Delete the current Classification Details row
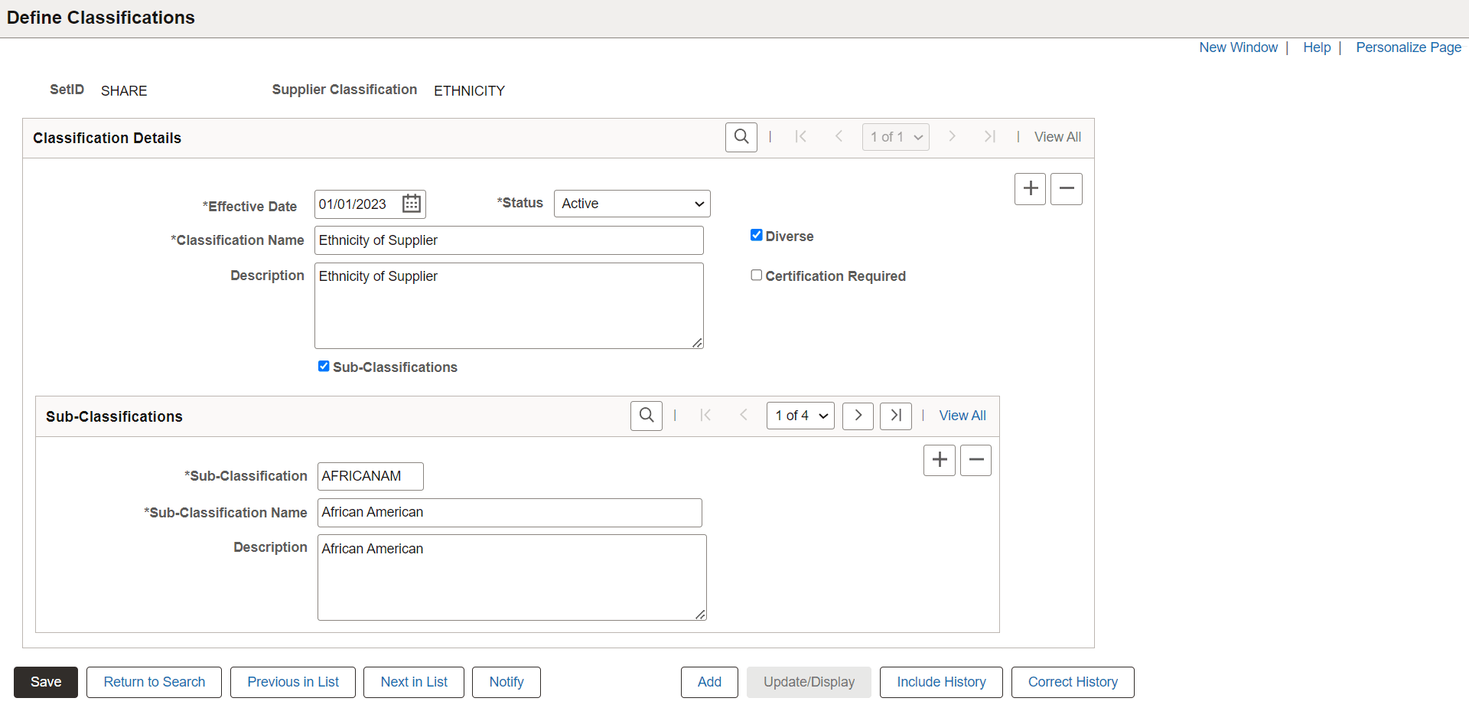Viewport: 1469px width, 721px height. pos(1066,188)
